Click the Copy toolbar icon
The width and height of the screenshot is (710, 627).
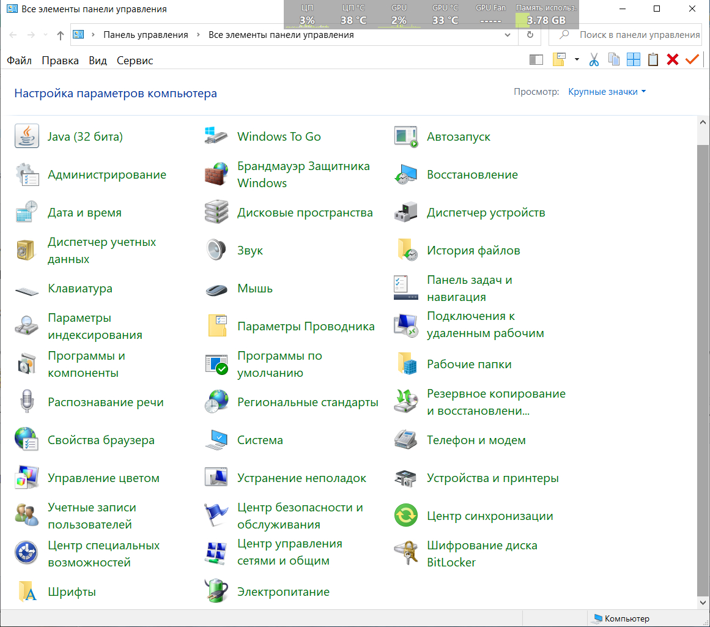[x=613, y=59]
